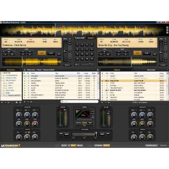Image resolution: width=169 pixels, height=169 pixels.
Task: Open the sampler dropdown arrow
Action: coord(93,64)
